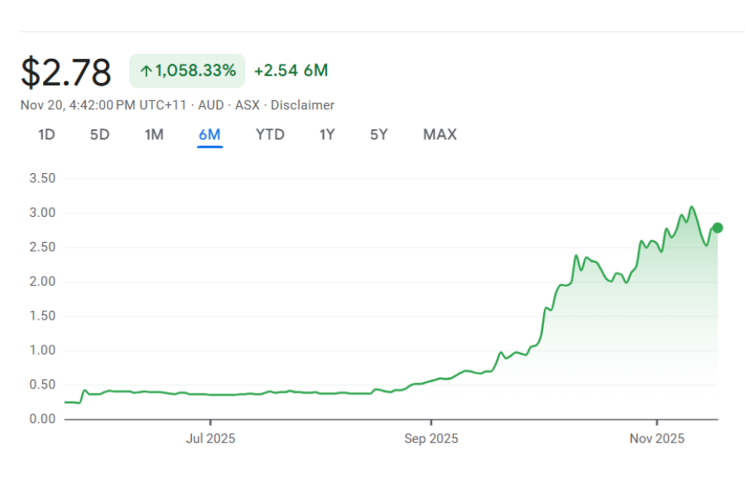Click the Jul 2025 axis label
Screen dimensions: 745x497
point(210,439)
